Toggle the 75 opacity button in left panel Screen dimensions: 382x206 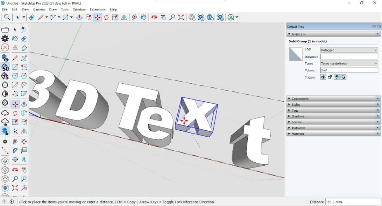tap(5, 76)
